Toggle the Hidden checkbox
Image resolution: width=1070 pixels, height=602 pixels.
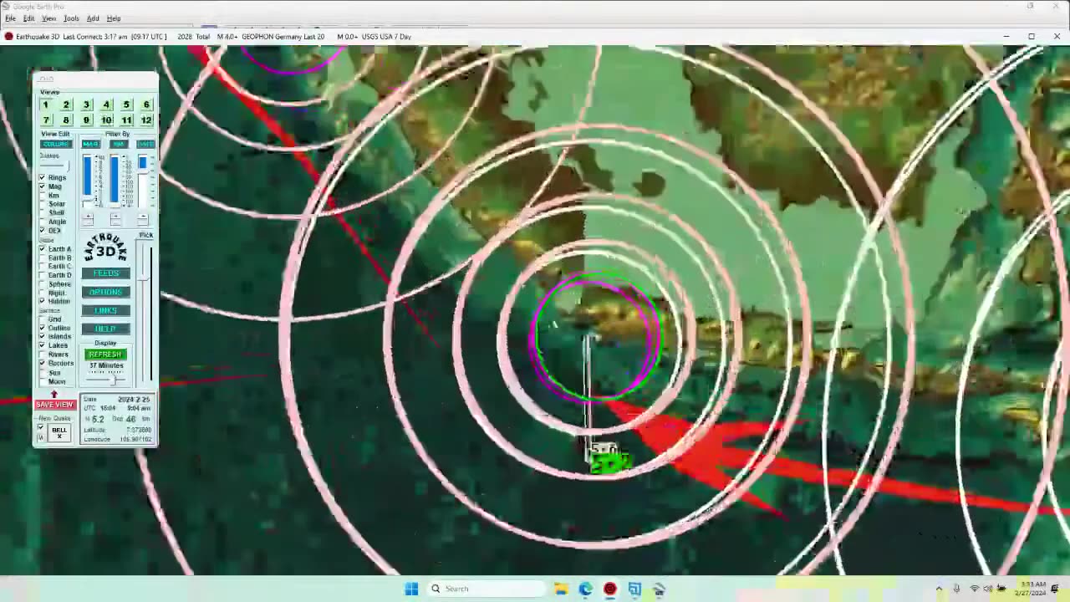pyautogui.click(x=43, y=301)
